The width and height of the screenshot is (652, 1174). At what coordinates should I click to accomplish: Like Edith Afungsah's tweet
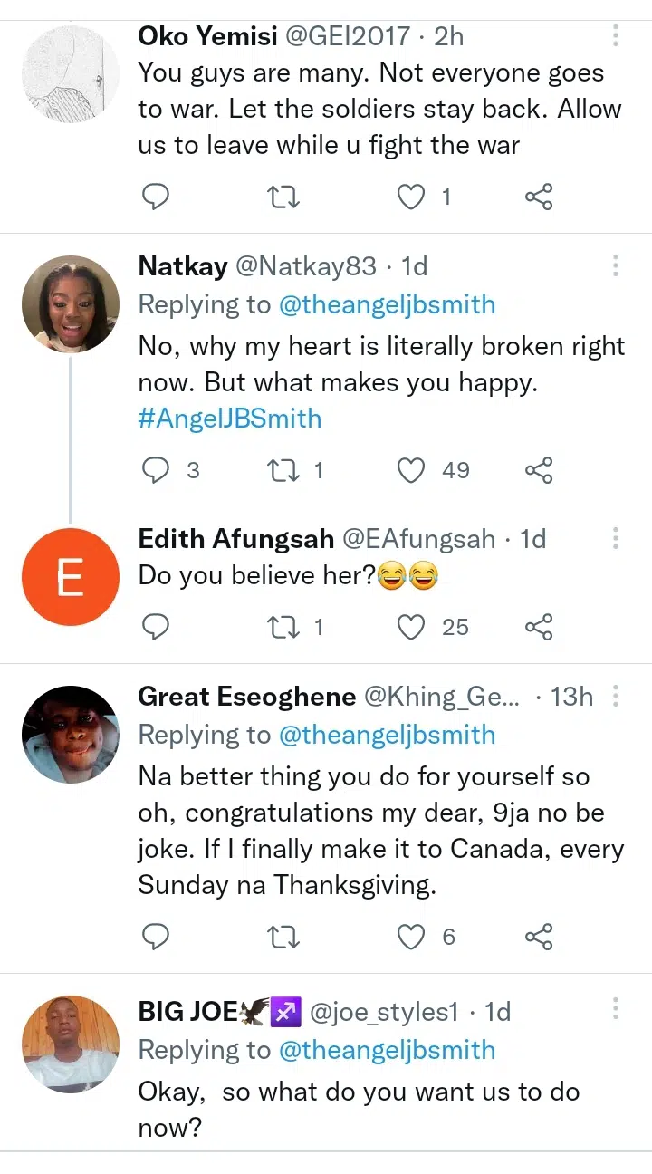coord(412,627)
